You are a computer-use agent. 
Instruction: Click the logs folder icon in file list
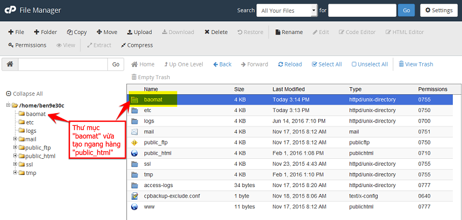(135, 121)
